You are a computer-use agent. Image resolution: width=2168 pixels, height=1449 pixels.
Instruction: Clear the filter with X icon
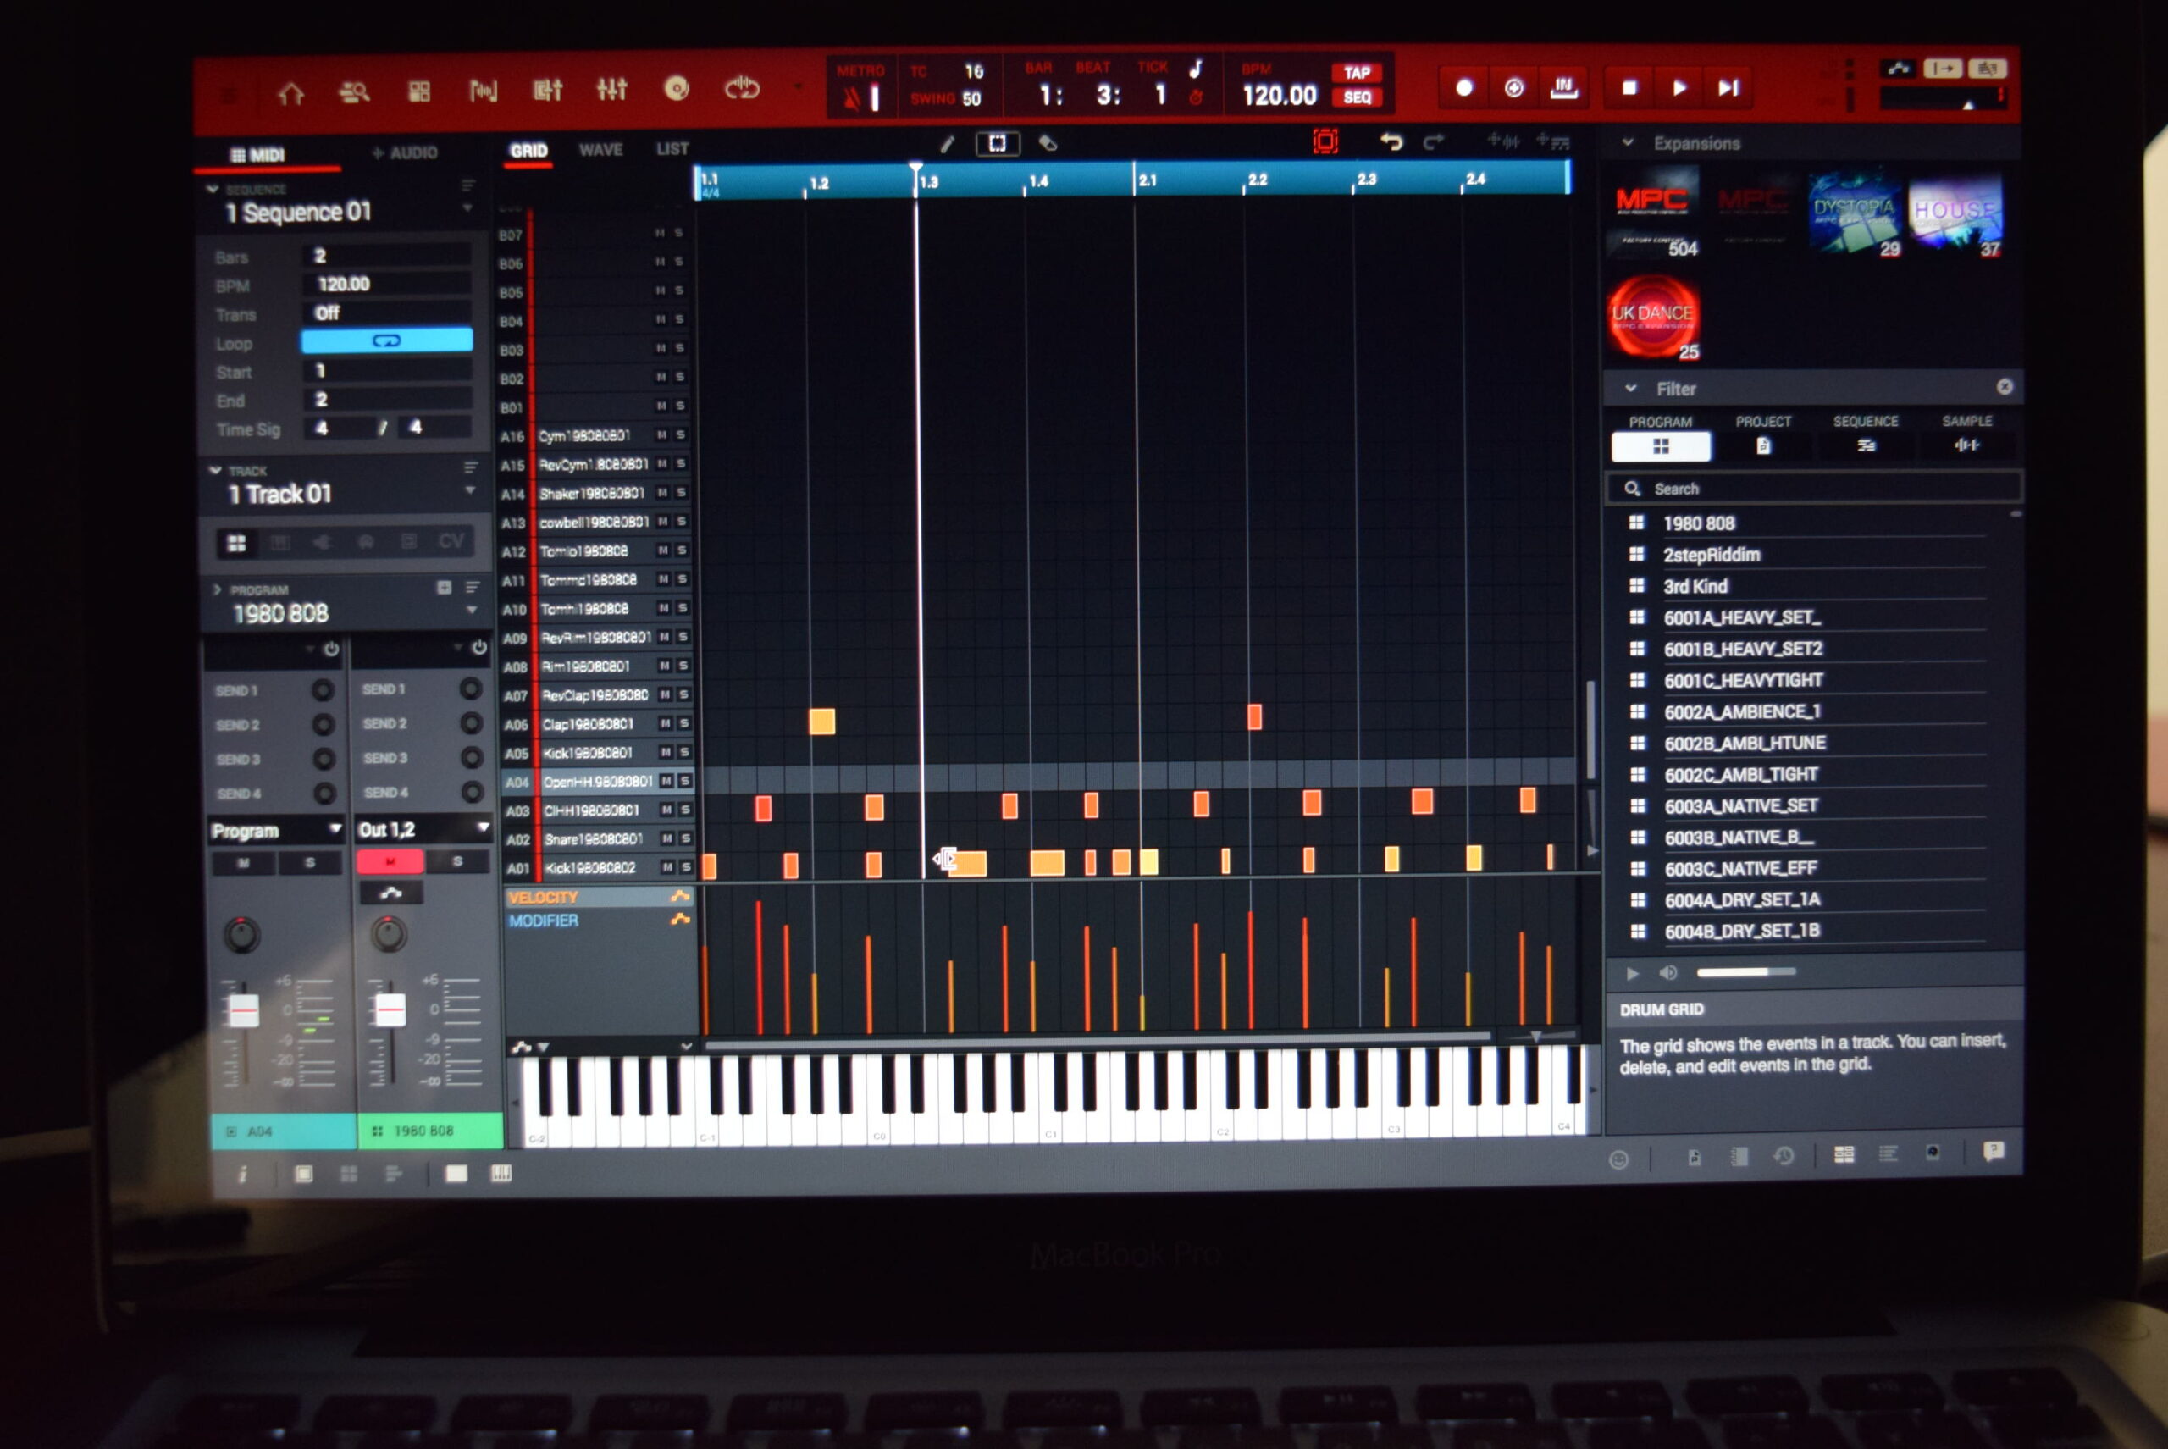click(x=2005, y=386)
